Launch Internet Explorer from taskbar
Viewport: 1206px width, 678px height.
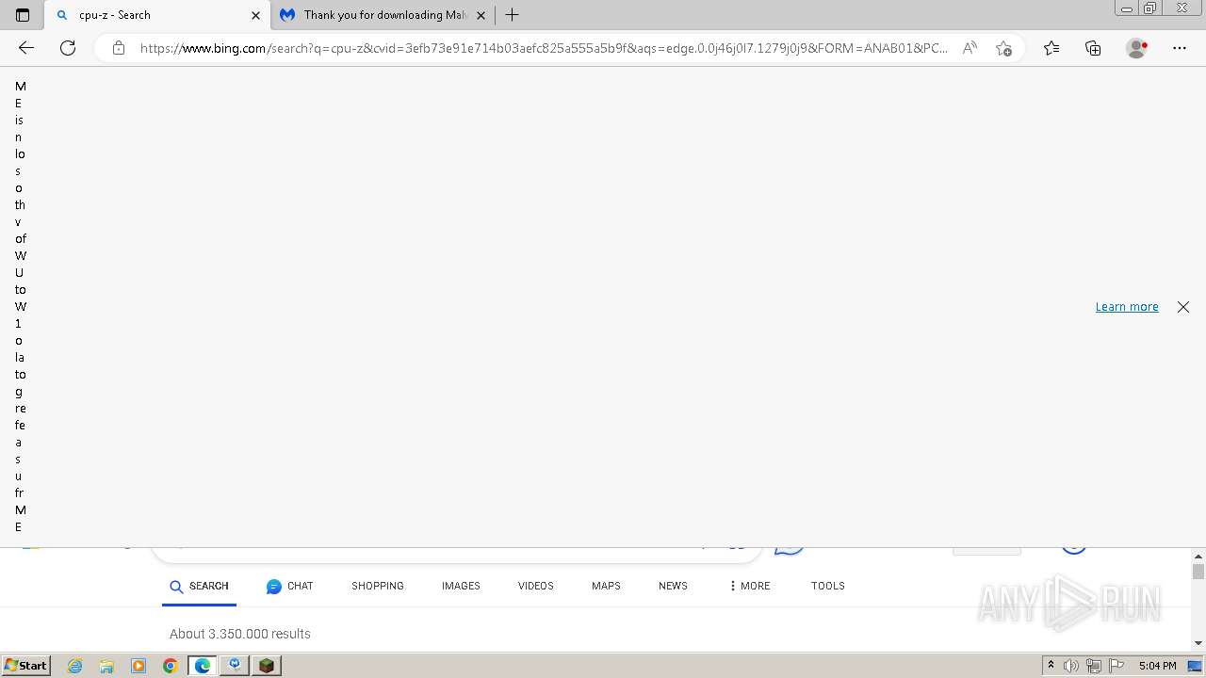click(x=75, y=666)
